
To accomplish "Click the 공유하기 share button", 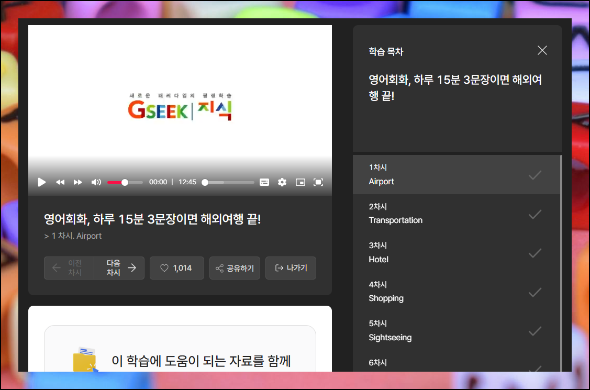I will pos(235,268).
